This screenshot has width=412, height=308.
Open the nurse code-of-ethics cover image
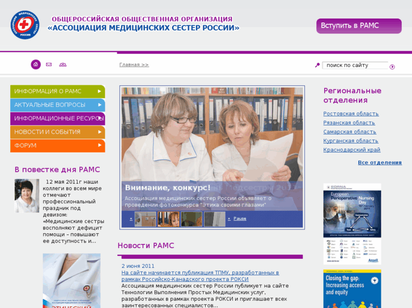[71, 280]
